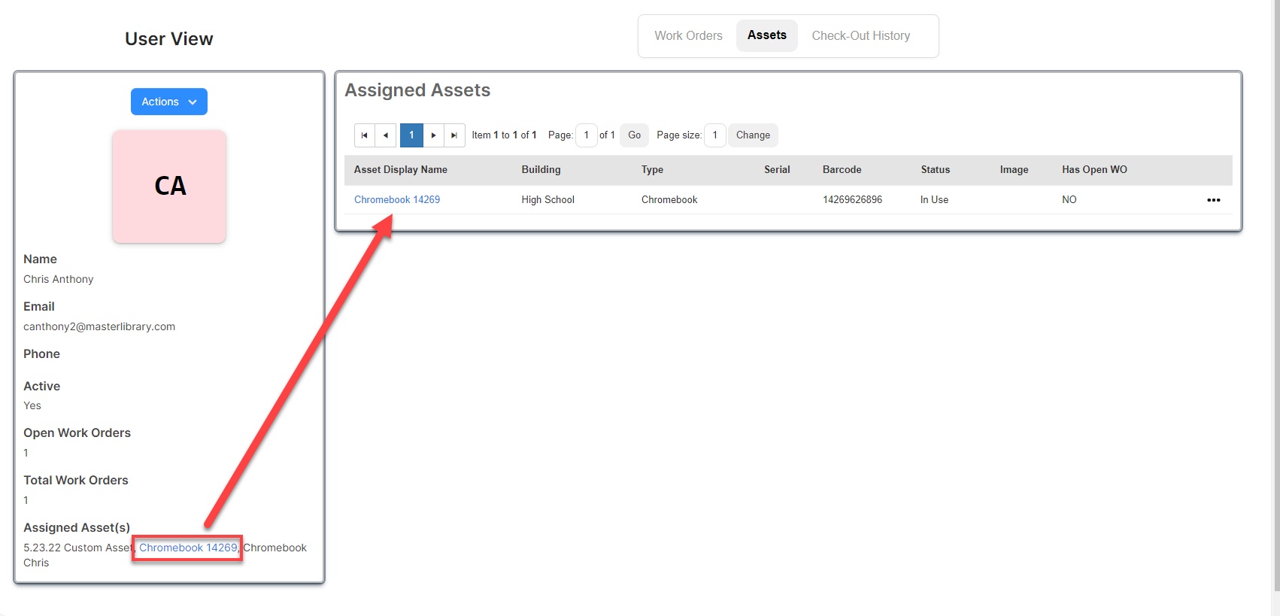Open Check-Out History tab
This screenshot has width=1280, height=616.
click(860, 35)
